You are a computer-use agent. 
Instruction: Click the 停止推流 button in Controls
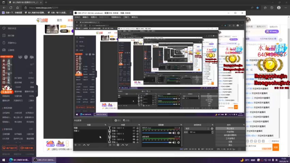click(230, 129)
